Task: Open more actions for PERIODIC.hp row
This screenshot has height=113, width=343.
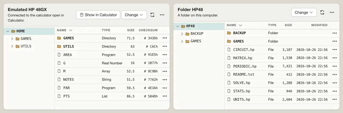Action: click(334, 66)
